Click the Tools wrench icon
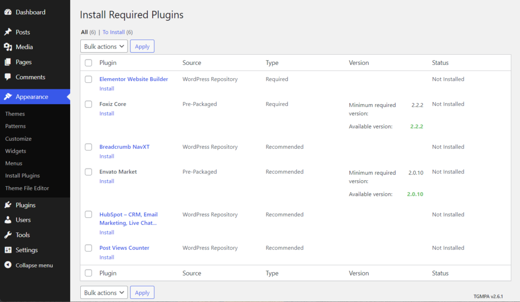Viewport: 520px width, 302px height. click(x=8, y=235)
